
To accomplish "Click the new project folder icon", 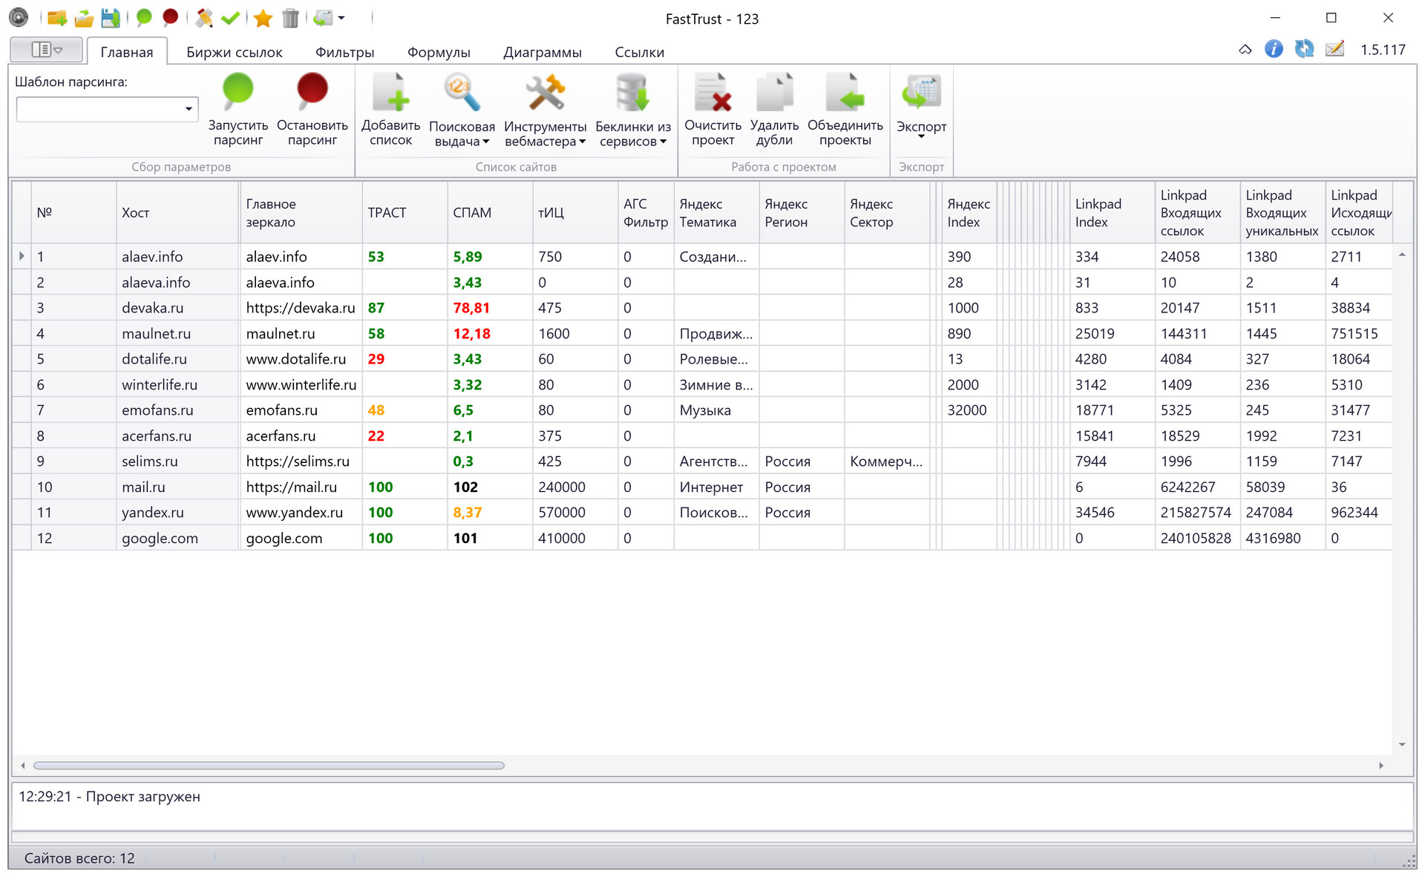I will (x=57, y=18).
